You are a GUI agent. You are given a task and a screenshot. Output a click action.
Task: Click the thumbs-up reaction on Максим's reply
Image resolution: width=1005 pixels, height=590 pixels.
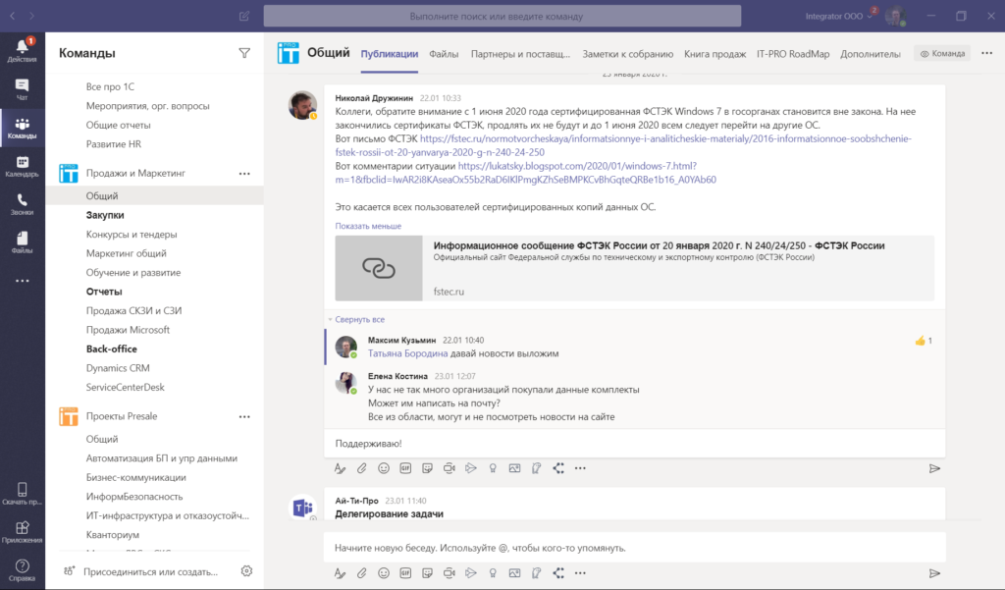[x=923, y=341]
